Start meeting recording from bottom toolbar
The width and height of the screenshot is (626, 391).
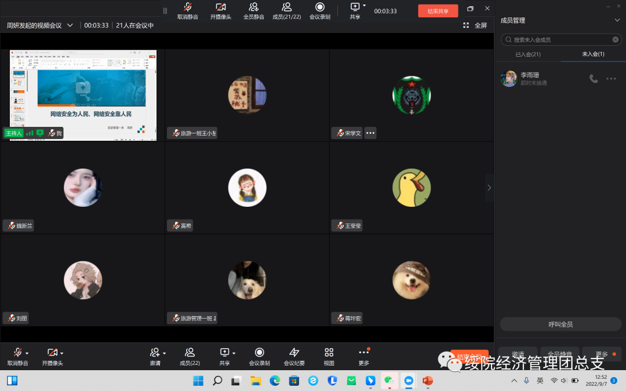coord(259,353)
